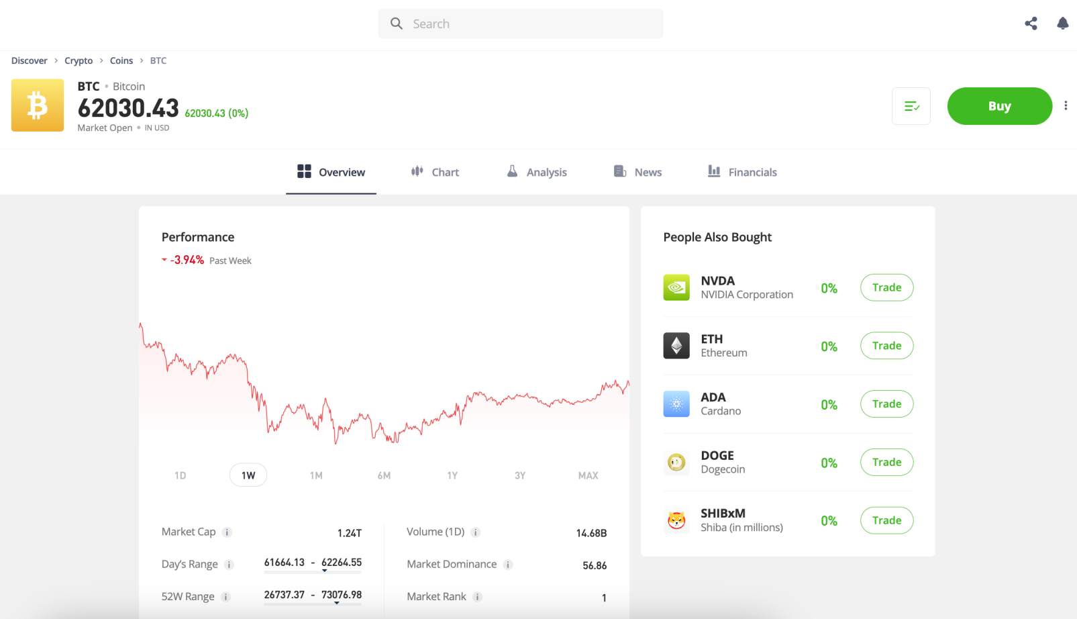The height and width of the screenshot is (619, 1077).
Task: Click the Ethereum logo icon
Action: tap(676, 346)
